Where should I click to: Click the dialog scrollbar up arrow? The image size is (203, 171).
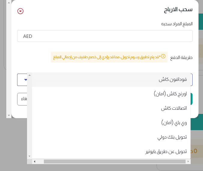click(x=8, y=2)
